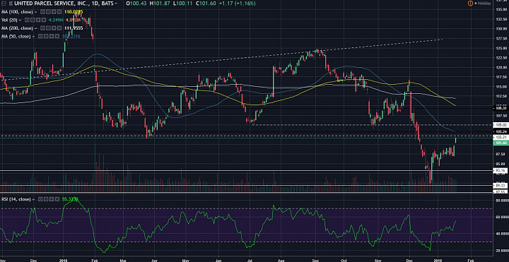Viewport: 509px width, 262px height.
Task: Click the orange volume average value 4.092M
Action: (x=73, y=20)
